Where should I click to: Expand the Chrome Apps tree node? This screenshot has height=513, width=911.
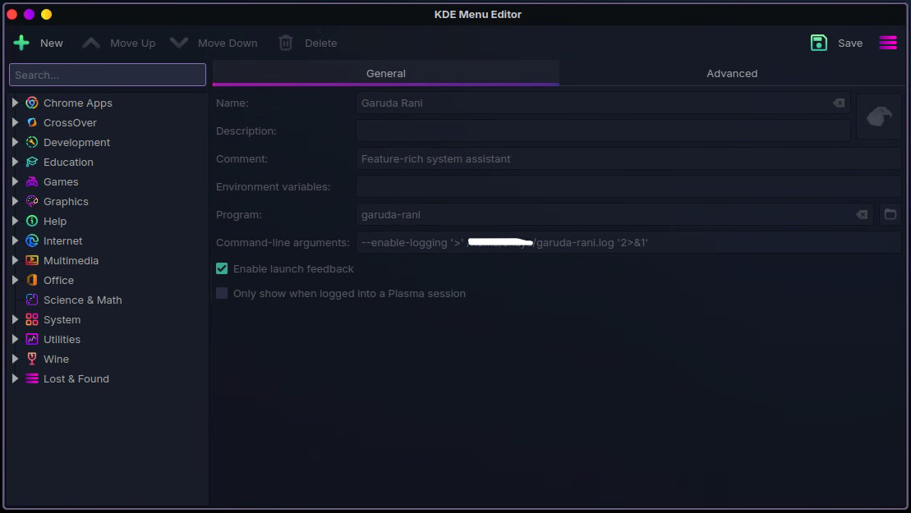click(x=15, y=103)
